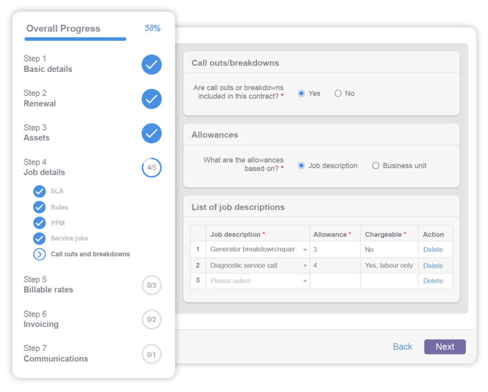Choose Business unit allowance basis
The width and height of the screenshot is (488, 392).
[376, 165]
